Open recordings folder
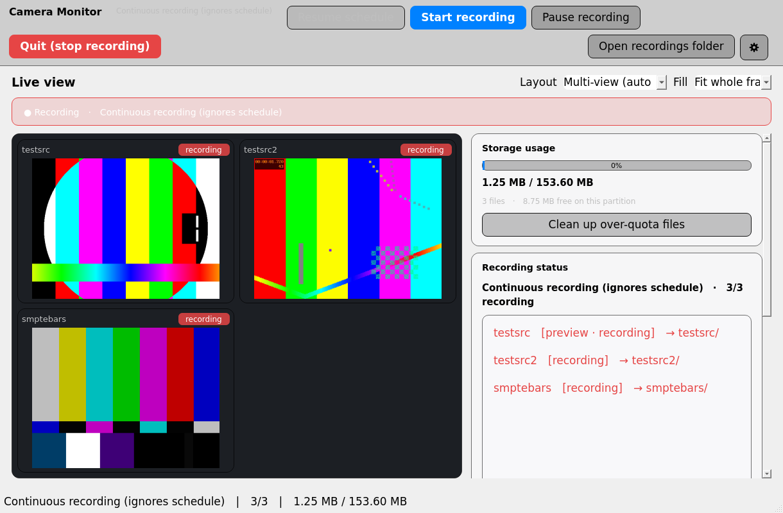The height and width of the screenshot is (513, 783). [x=661, y=46]
